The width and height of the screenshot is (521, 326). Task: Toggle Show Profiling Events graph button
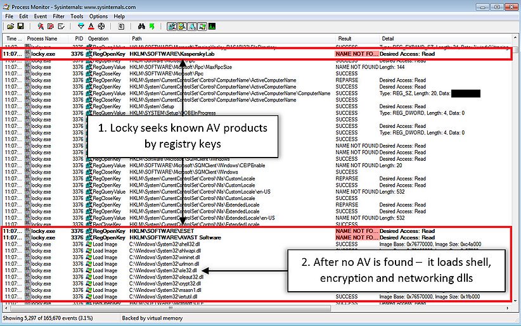tap(212, 26)
